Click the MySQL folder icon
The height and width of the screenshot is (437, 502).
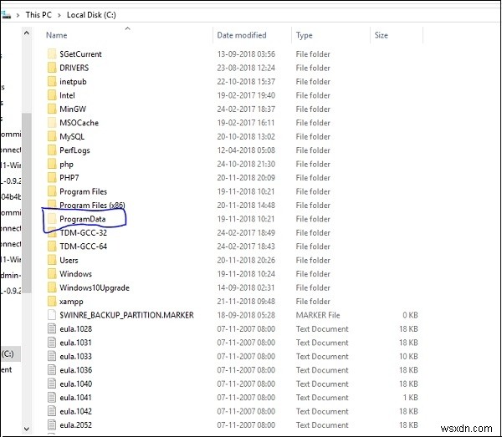click(52, 136)
